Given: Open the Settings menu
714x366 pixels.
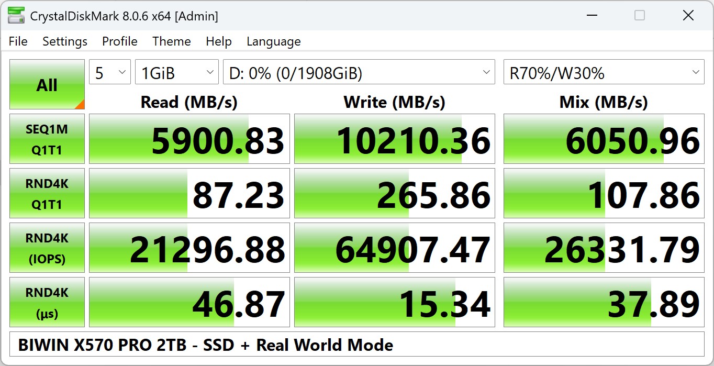Looking at the screenshot, I should 65,41.
